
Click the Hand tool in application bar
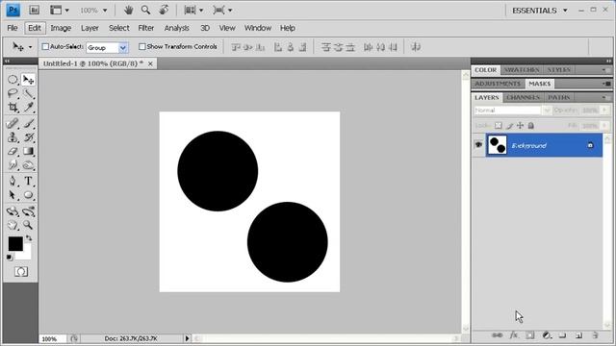click(128, 10)
